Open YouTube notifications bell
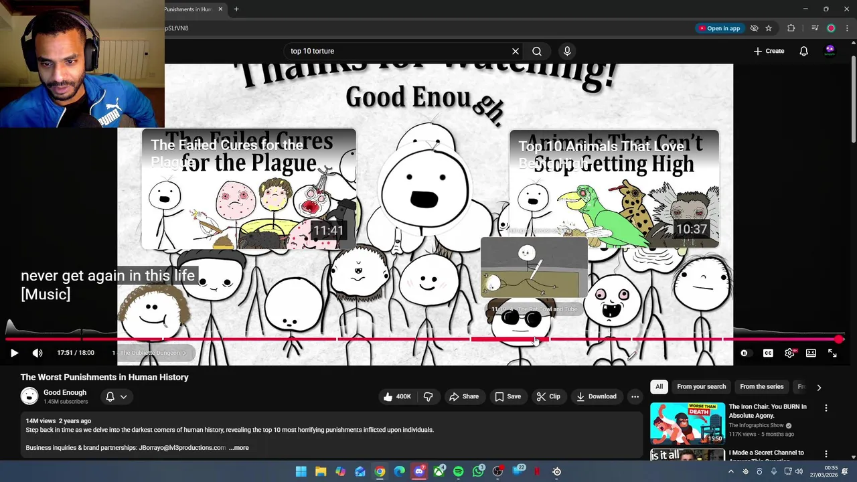857x482 pixels. (804, 51)
